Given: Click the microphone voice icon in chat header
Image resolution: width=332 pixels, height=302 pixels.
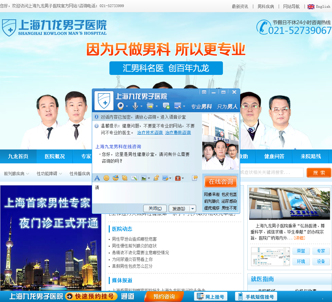Looking at the screenshot, I should pyautogui.click(x=135, y=106).
